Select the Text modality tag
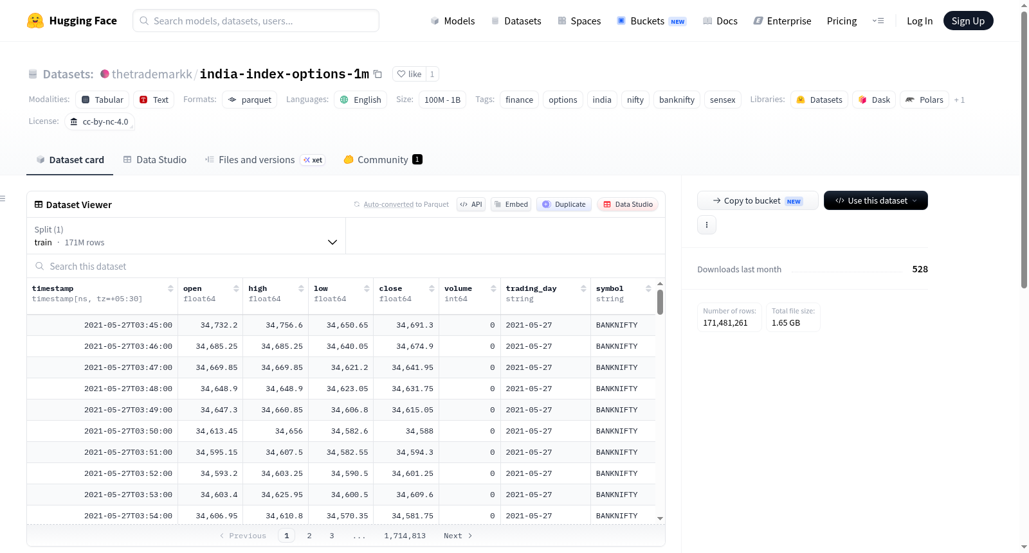This screenshot has width=1029, height=553. coord(154,100)
